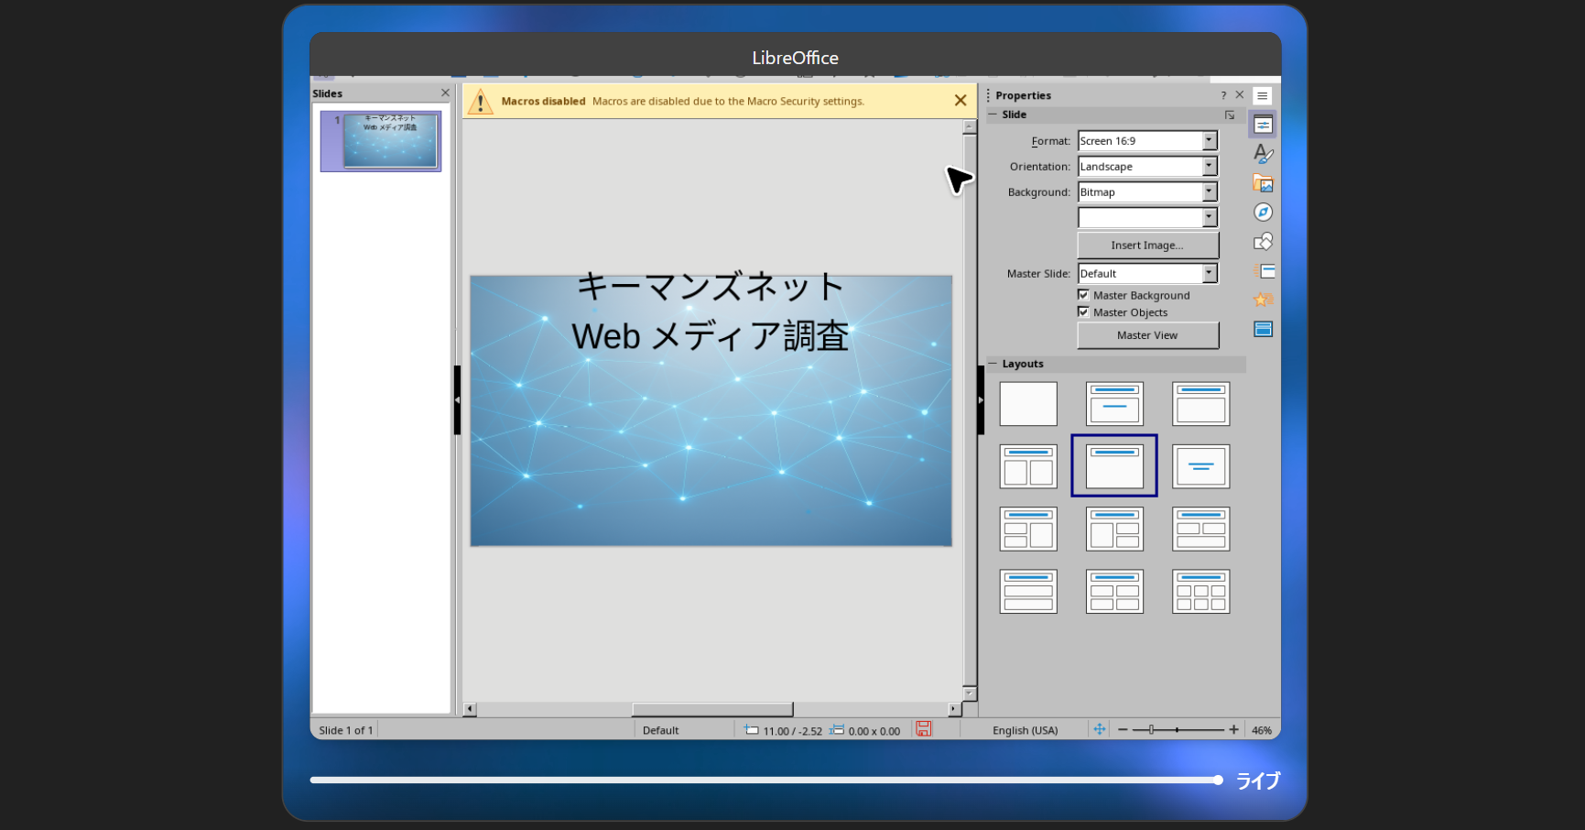Open the slide Format dropdown
Screen dimensions: 1585x830
pyautogui.click(x=1209, y=140)
